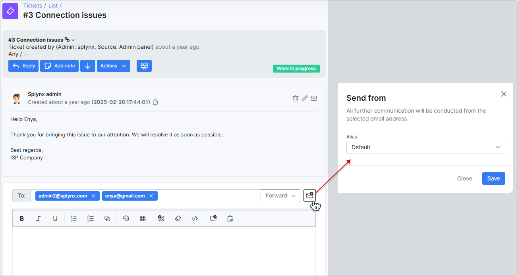Open the Actions dropdown menu
This screenshot has height=276, width=518.
tap(114, 66)
